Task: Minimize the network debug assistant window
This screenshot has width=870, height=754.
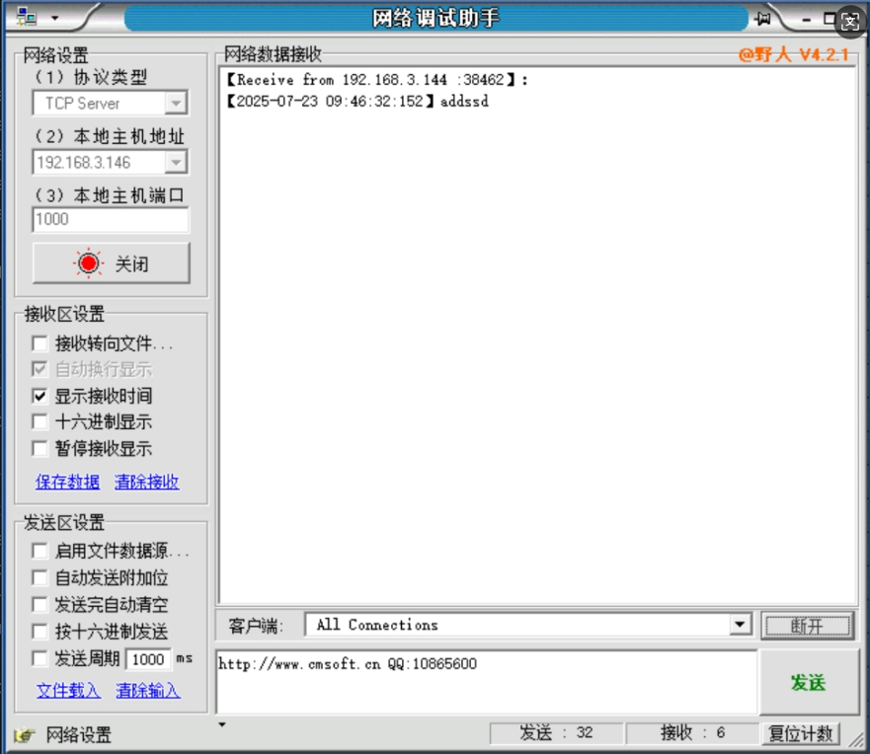Action: 806,20
